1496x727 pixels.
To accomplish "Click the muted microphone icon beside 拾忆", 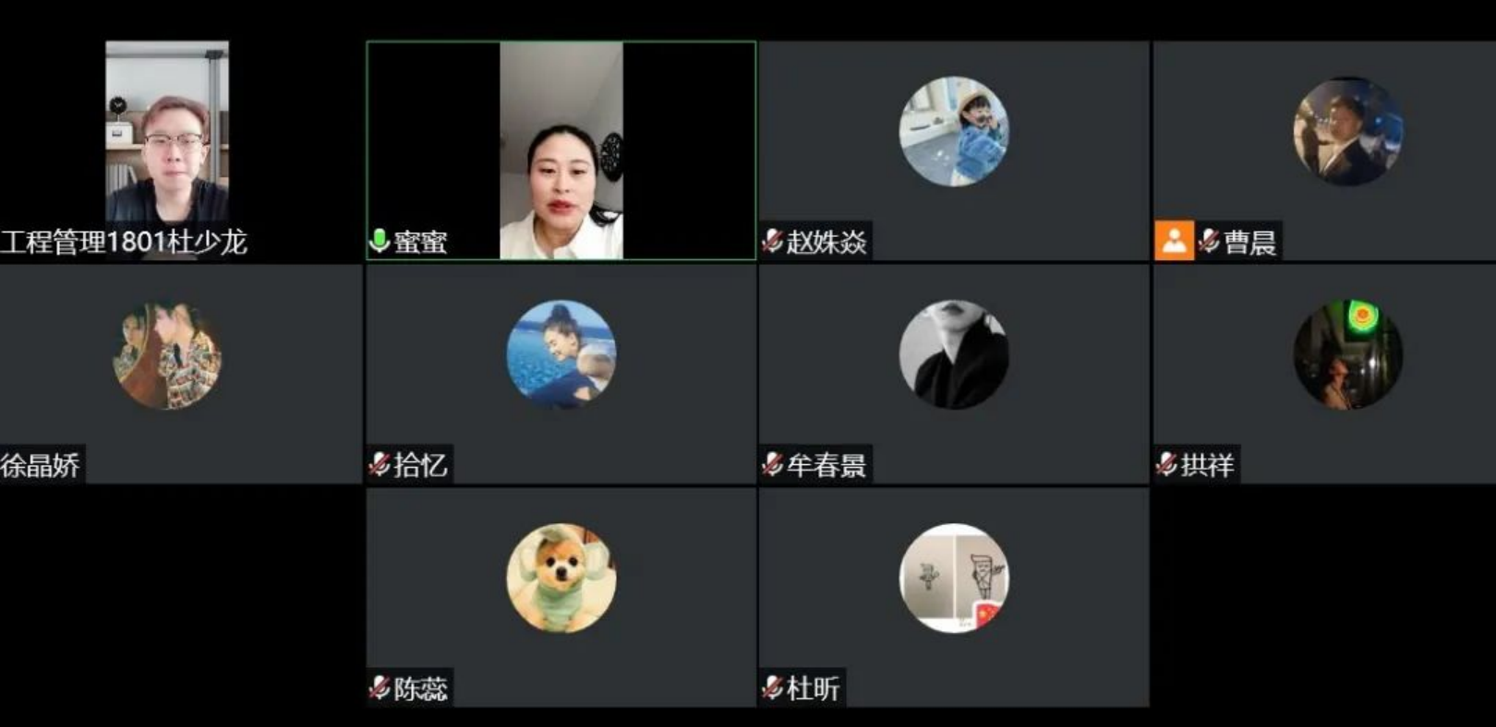I will click(380, 464).
